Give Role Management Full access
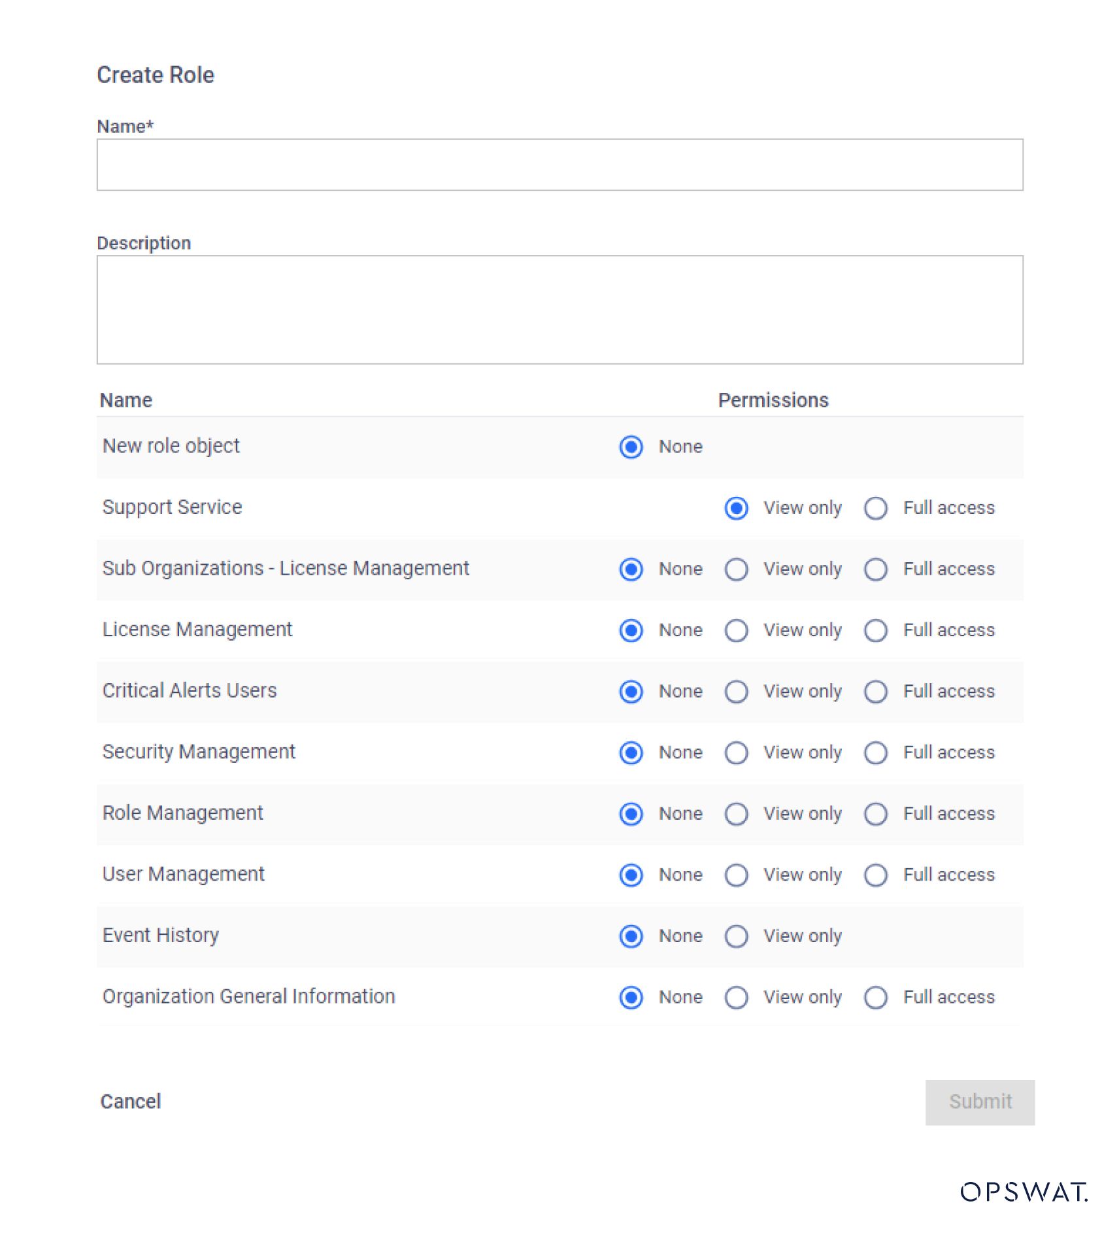The height and width of the screenshot is (1233, 1119). pos(875,814)
